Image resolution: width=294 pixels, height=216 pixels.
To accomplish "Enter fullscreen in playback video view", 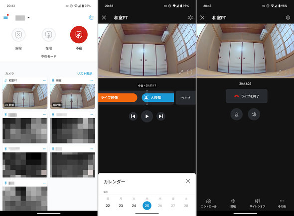I will tap(189, 72).
